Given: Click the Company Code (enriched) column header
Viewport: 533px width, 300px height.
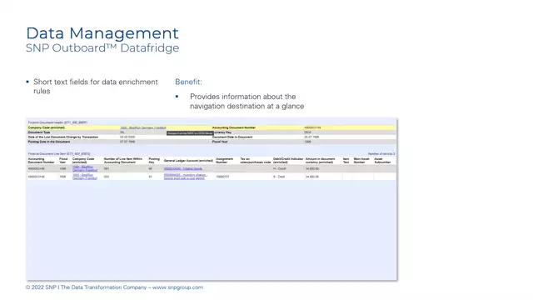Looking at the screenshot, I should click(83, 161).
